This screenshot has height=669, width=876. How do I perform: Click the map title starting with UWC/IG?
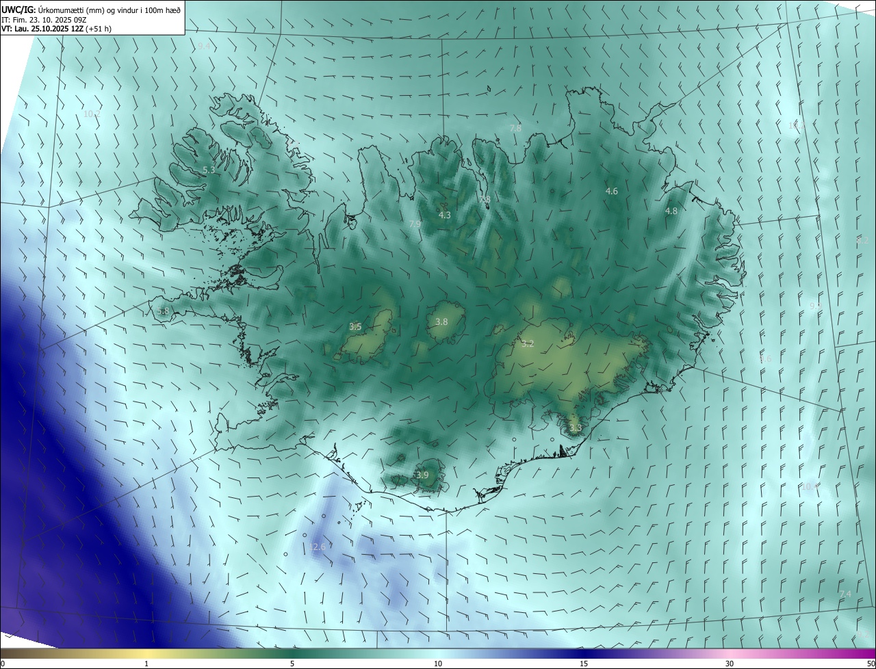pyautogui.click(x=91, y=10)
